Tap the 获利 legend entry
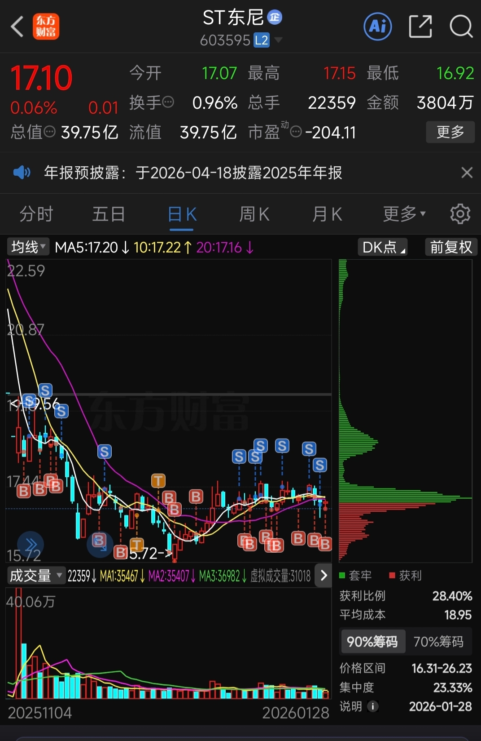481x741 pixels. pos(406,575)
